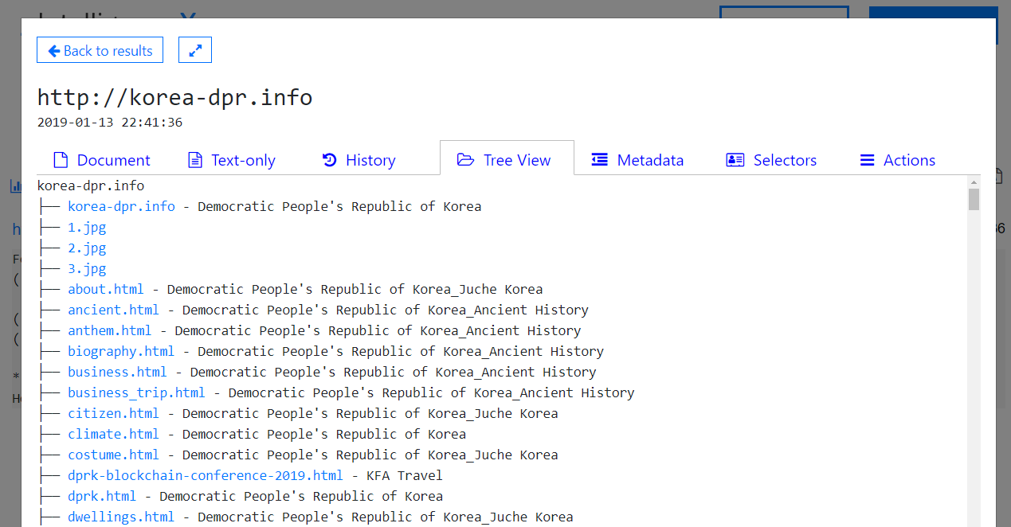This screenshot has height=527, width=1011.
Task: Open the anthem.html entry
Action: point(109,330)
